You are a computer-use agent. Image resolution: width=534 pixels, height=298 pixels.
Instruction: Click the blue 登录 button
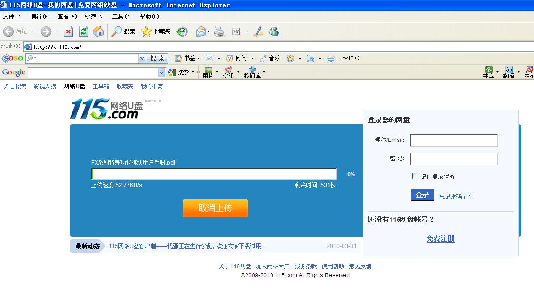click(x=422, y=195)
